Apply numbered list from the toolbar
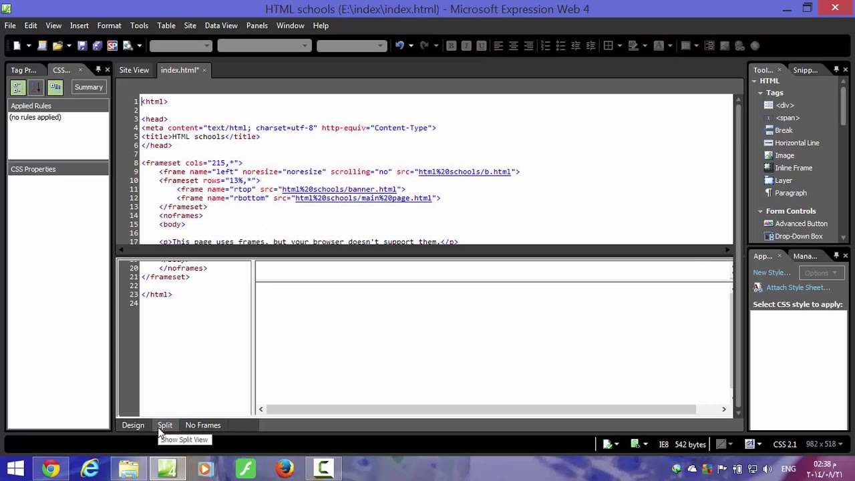This screenshot has height=481, width=855. 545,45
